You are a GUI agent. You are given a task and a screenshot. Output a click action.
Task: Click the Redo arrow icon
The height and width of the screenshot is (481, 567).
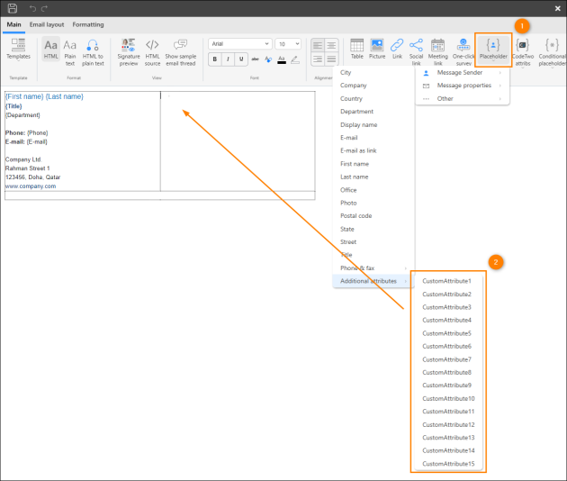click(44, 8)
